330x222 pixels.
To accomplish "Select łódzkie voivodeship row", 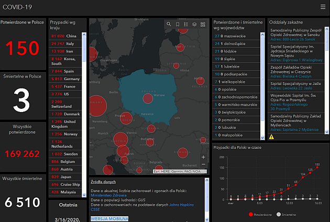I will point(236,51).
